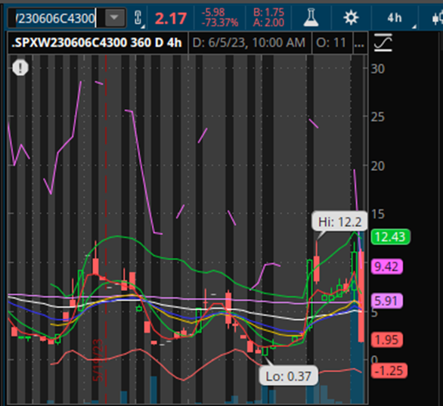Screen dimensions: 443x406
Task: Click the O: 11 open value
Action: [x=331, y=43]
